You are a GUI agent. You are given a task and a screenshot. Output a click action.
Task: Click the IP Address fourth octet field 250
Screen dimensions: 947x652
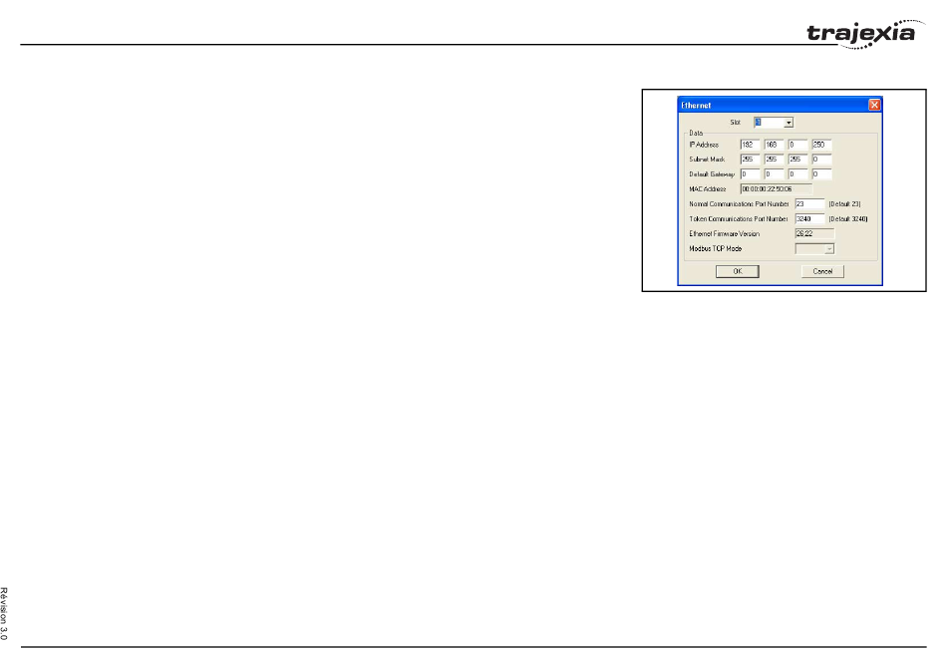click(822, 145)
